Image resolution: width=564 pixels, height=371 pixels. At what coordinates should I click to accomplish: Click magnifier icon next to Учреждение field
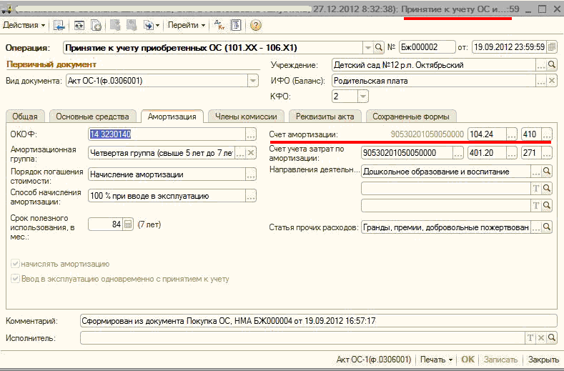[551, 65]
